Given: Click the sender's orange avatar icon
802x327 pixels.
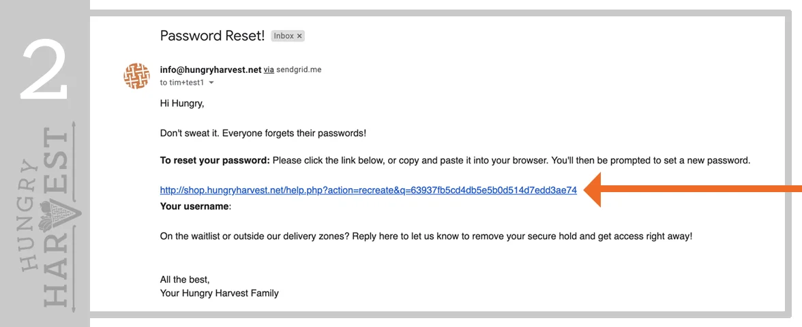Looking at the screenshot, I should [x=136, y=76].
